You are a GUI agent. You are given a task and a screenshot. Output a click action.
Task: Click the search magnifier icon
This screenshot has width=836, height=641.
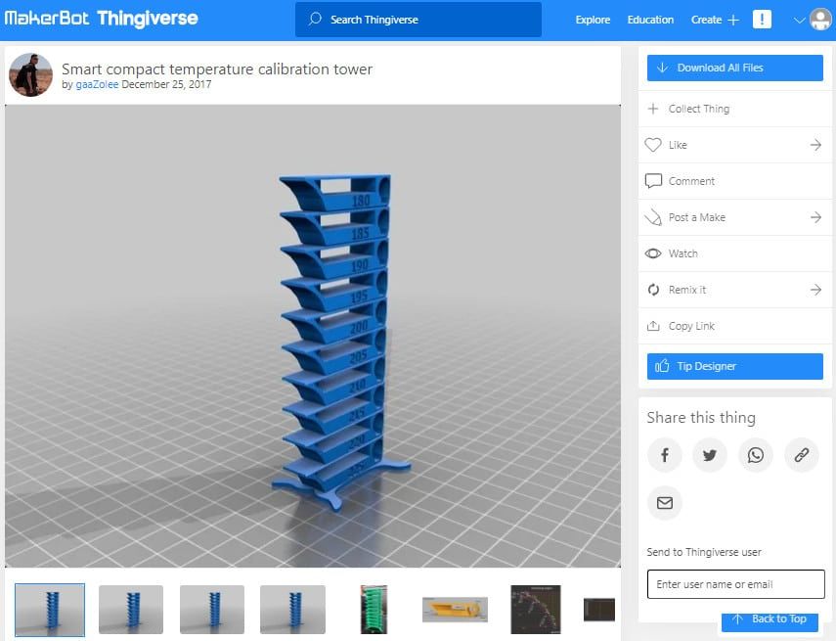coord(314,20)
